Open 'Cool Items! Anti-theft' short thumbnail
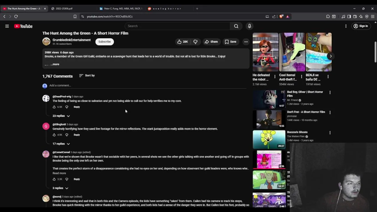Screen dimensions: 377x212 (x=292, y=52)
